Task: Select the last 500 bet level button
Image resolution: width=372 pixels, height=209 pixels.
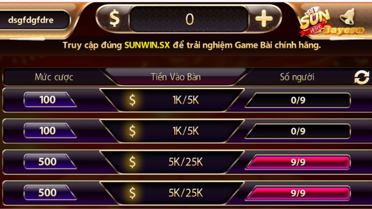Action: (49, 193)
